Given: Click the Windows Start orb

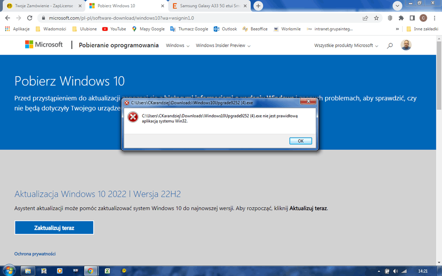Looking at the screenshot, I should tap(9, 271).
